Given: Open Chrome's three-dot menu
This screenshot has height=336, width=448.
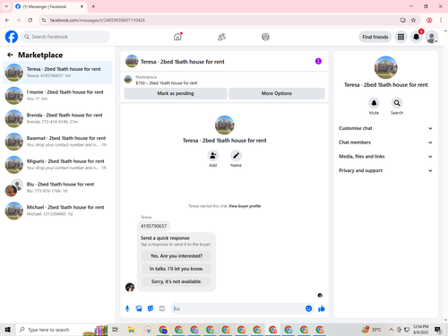Looking at the screenshot, I should pos(441,20).
